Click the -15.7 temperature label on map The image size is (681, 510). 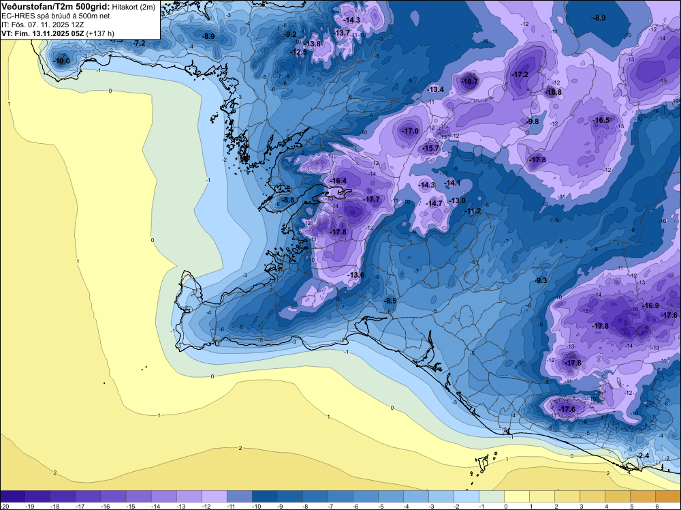tap(431, 148)
